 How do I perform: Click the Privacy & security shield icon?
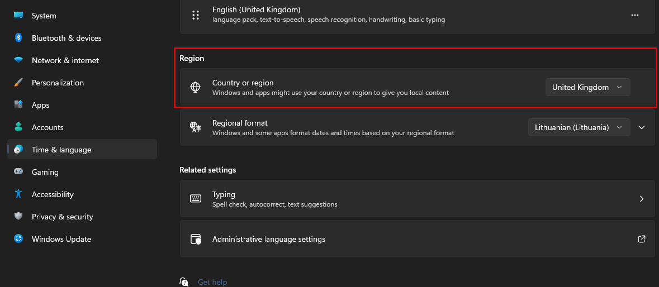click(x=18, y=217)
